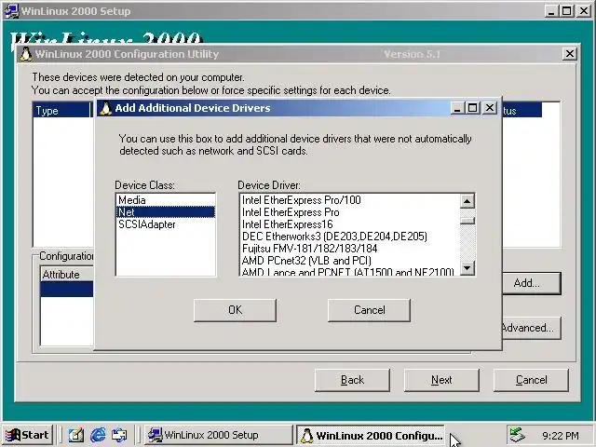Switch to WinLinux 2000 Setup taskbar button
The height and width of the screenshot is (447, 596).
(x=218, y=435)
